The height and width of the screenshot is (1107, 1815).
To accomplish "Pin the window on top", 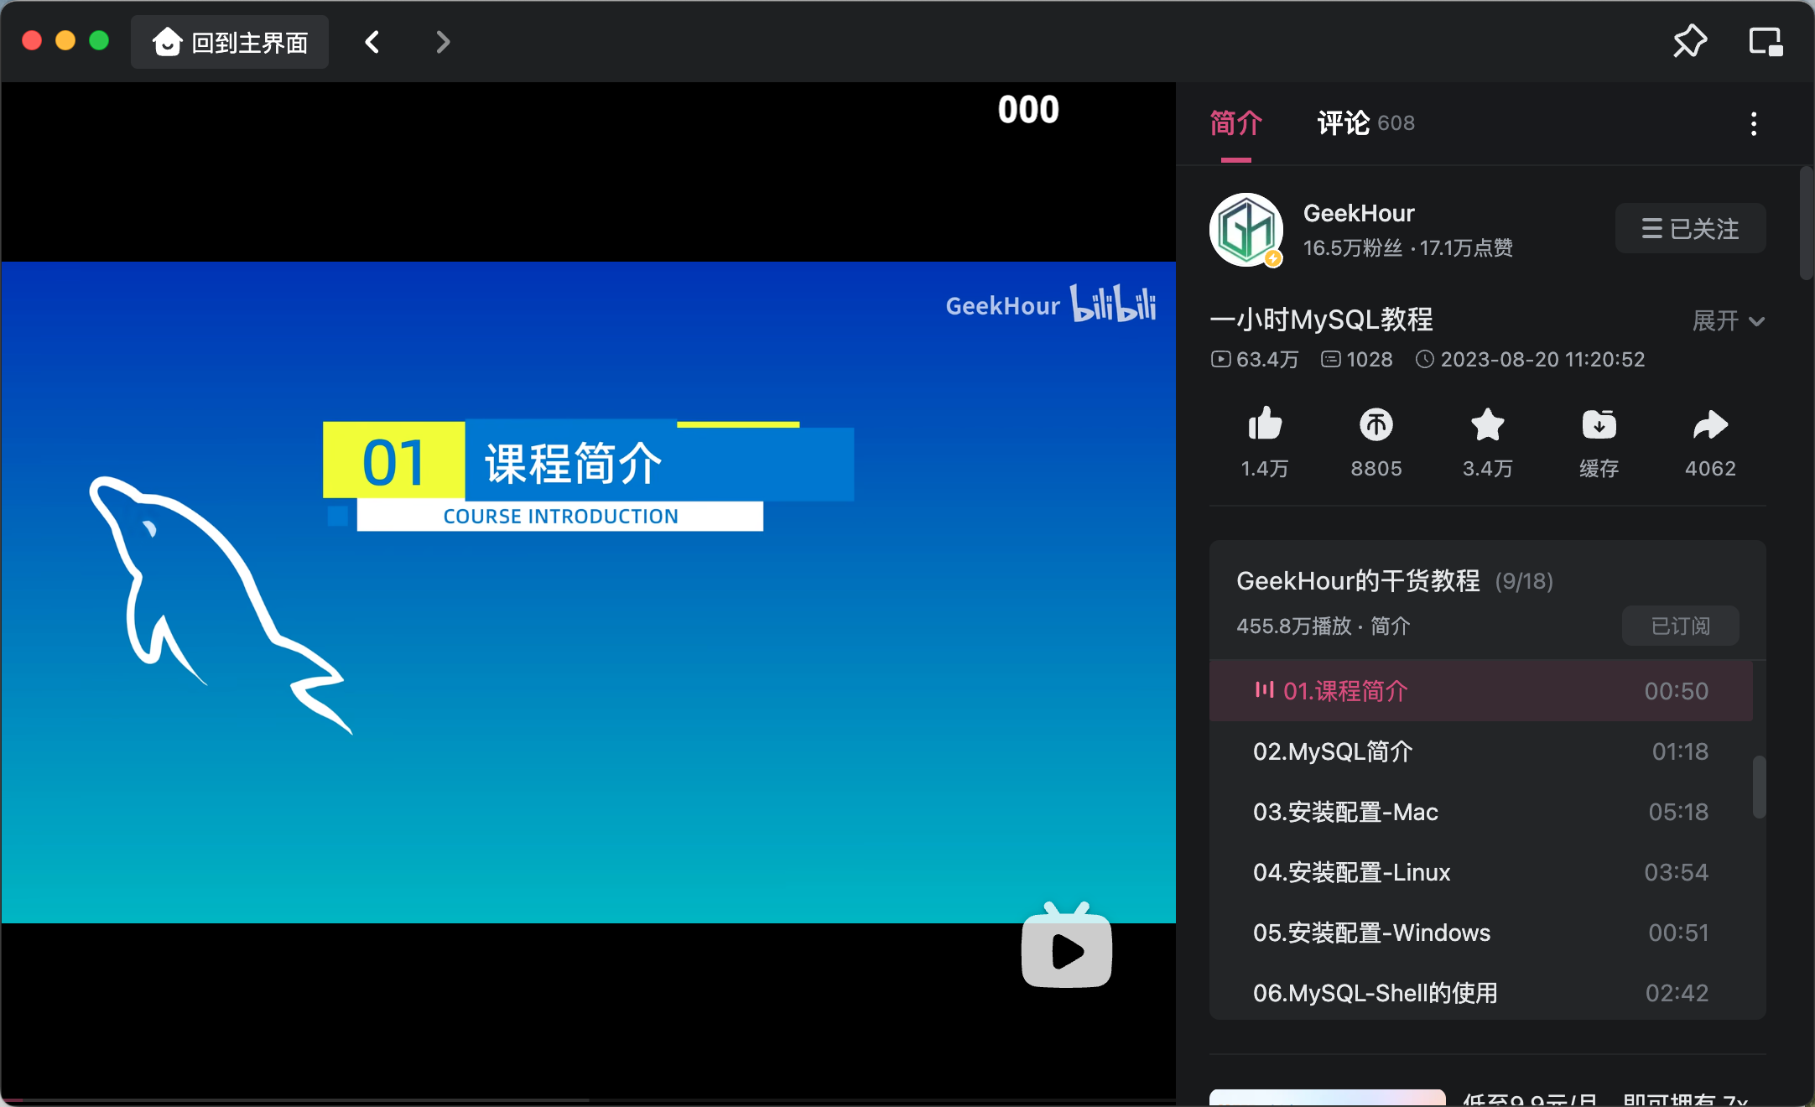I will (x=1689, y=41).
